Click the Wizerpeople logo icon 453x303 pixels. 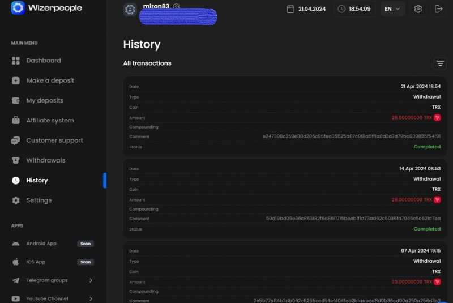18,7
